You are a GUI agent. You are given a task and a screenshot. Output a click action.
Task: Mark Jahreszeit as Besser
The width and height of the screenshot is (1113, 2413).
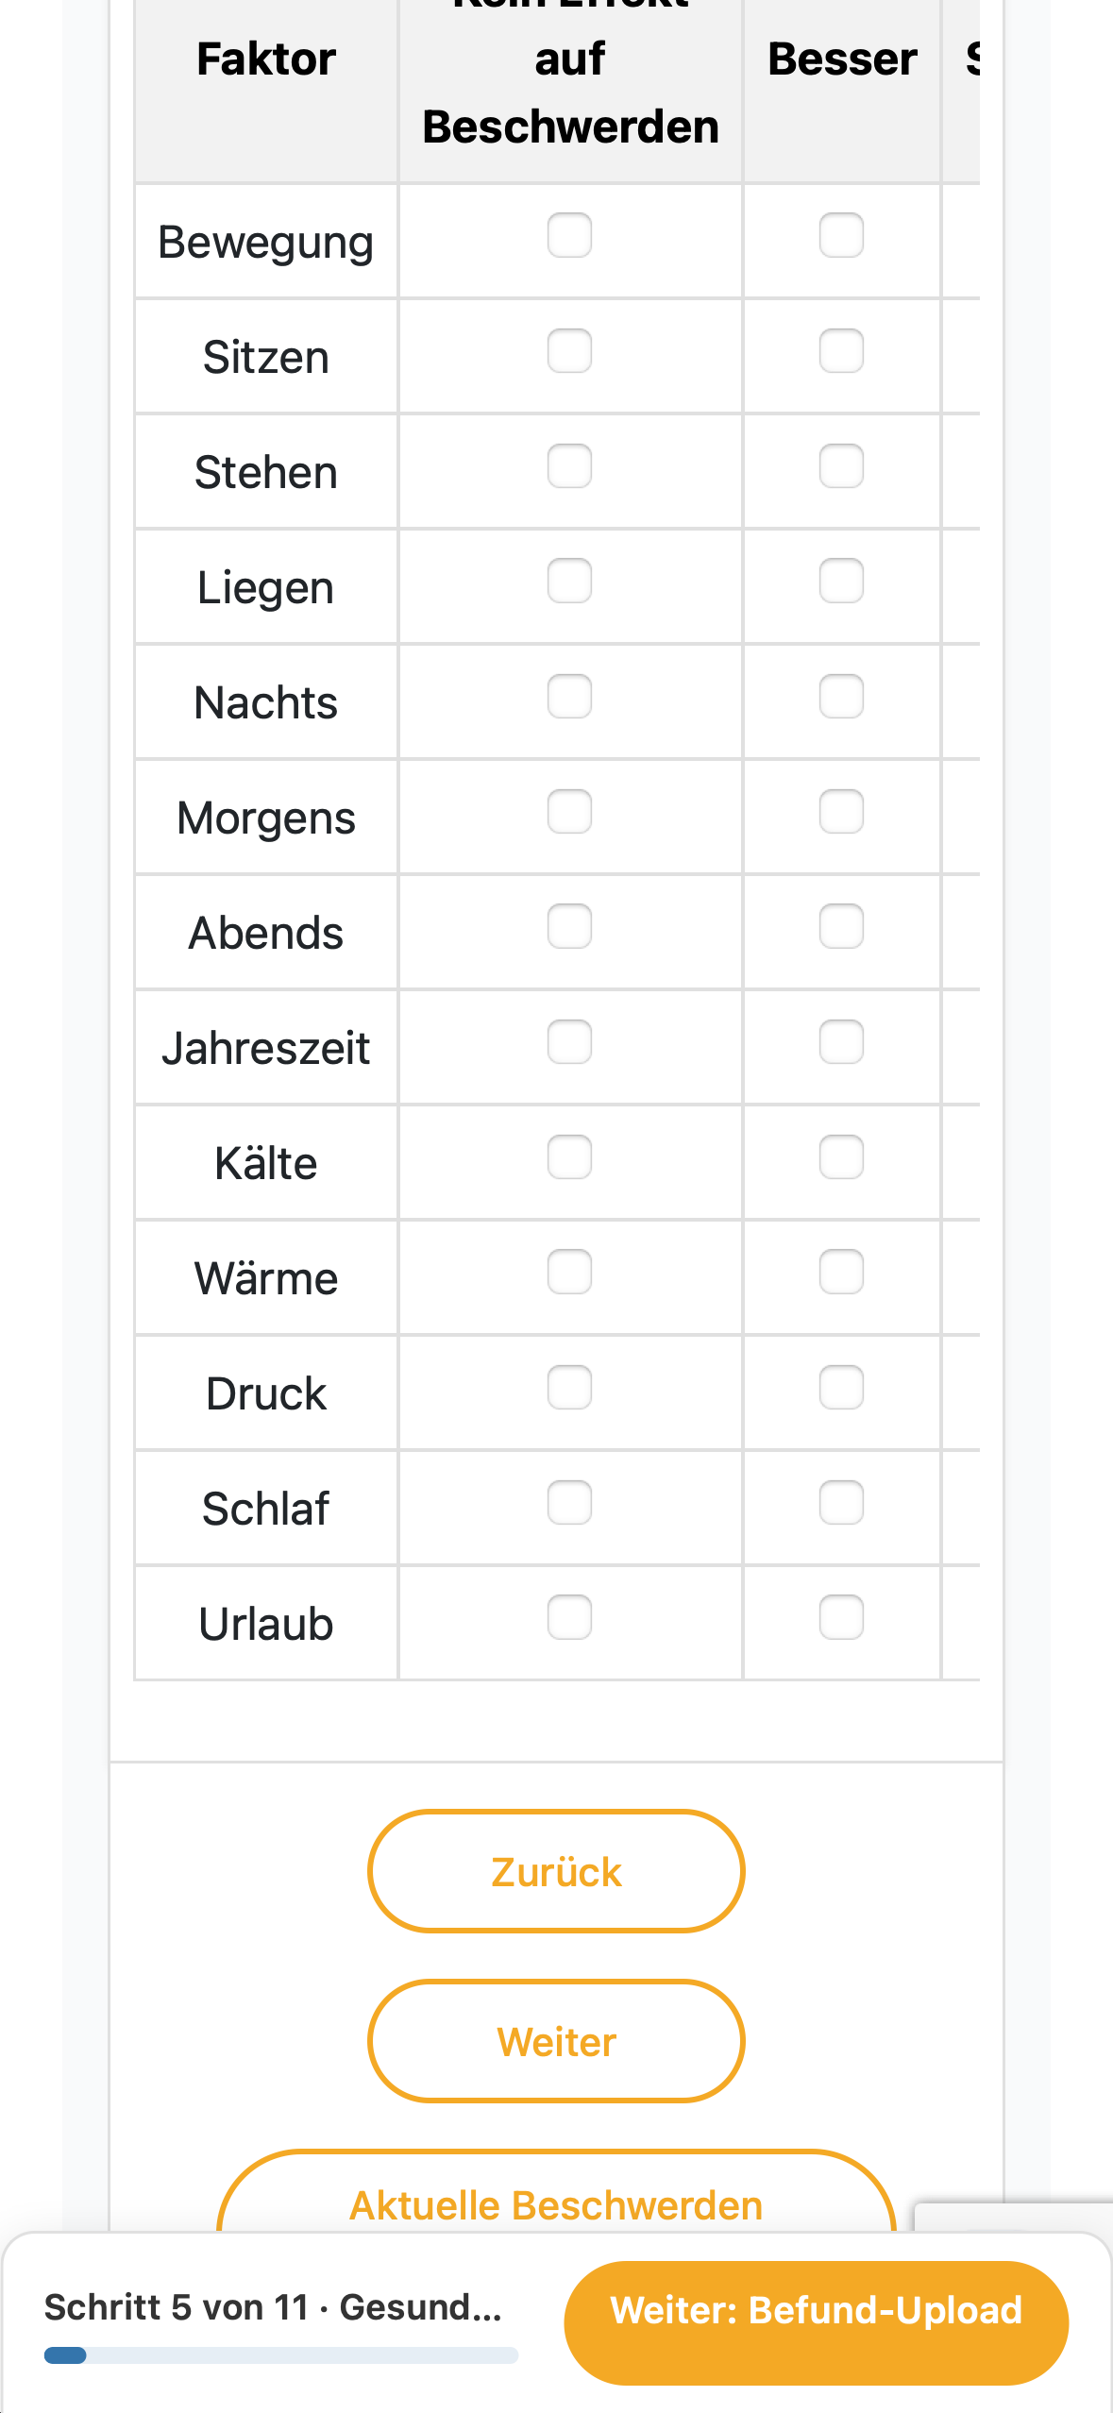(841, 1041)
